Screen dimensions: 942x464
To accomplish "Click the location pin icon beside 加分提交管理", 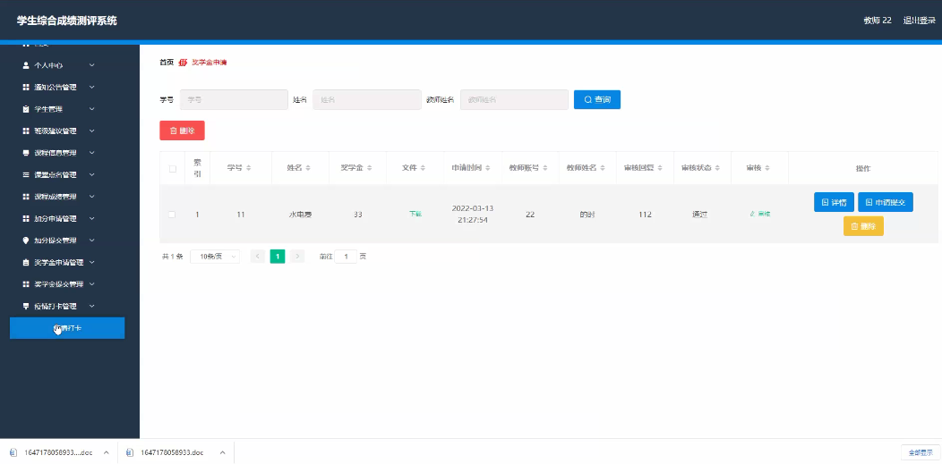I will pyautogui.click(x=25, y=240).
